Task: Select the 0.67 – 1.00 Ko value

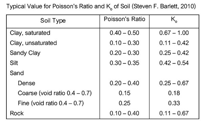Action: (x=174, y=33)
